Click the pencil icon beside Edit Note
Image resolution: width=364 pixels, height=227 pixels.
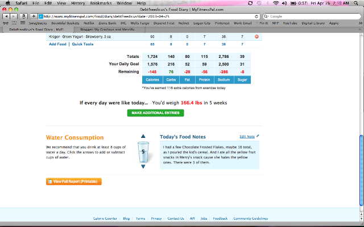(258, 136)
